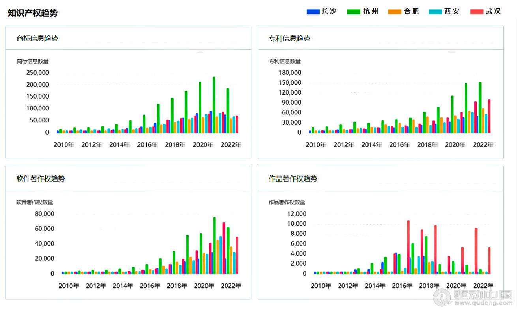Image resolution: width=517 pixels, height=311 pixels.
Task: Click the 12,000 label in works copyright chart
Action: (x=297, y=214)
